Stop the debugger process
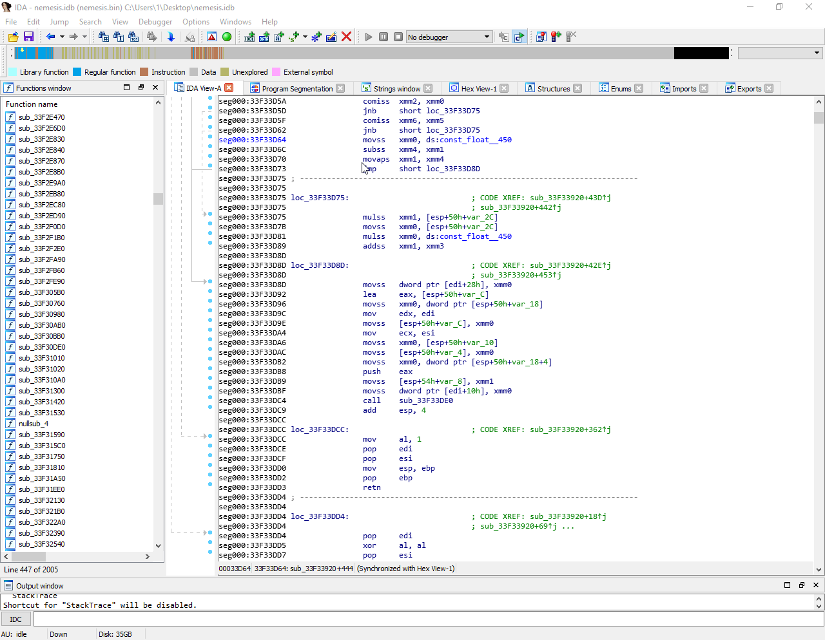This screenshot has height=640, width=825. [398, 37]
